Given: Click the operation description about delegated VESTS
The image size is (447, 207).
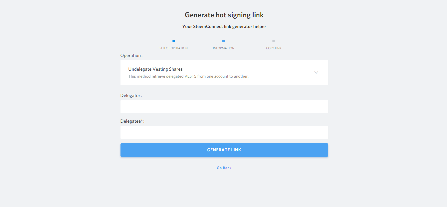Looking at the screenshot, I should tap(188, 76).
